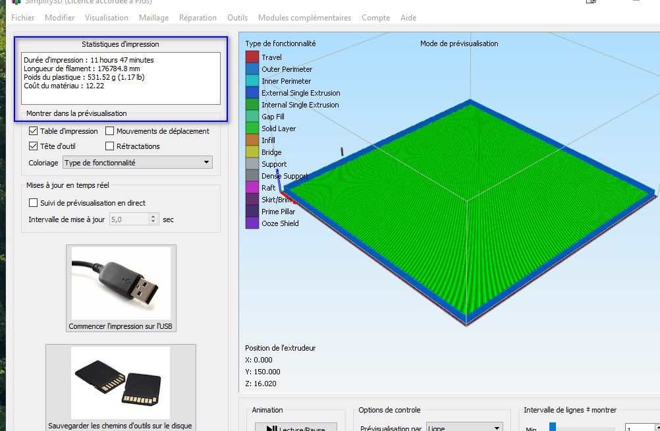Viewport: 660px width, 431px height.
Task: Click the Poids du plastique value line
Action: pos(84,77)
